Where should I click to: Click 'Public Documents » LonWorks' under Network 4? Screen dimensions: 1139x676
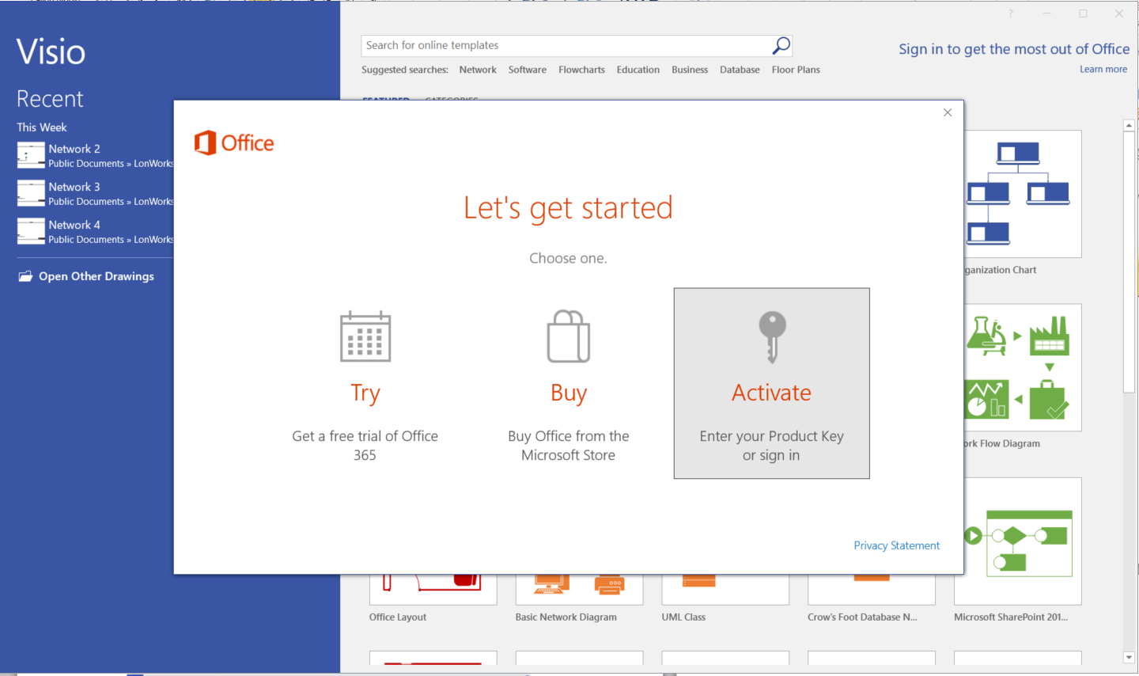111,240
